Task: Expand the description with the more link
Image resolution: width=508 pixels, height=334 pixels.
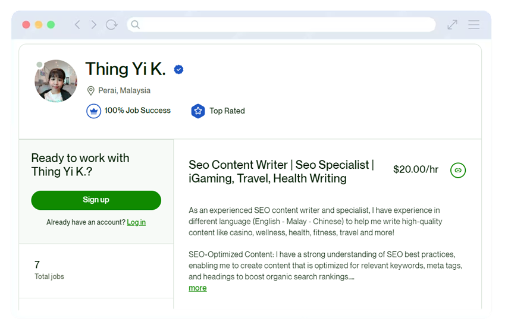Action: coord(197,288)
